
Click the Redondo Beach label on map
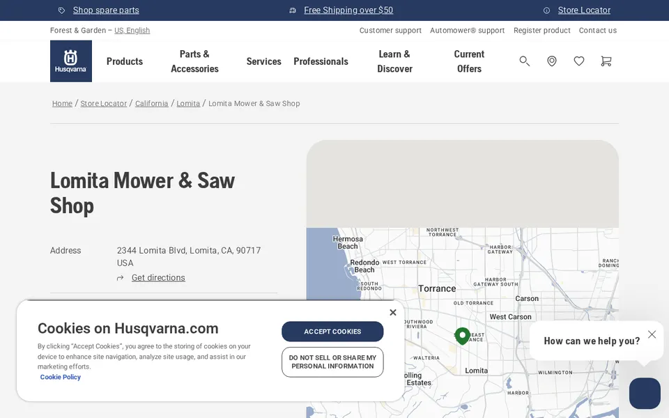pyautogui.click(x=364, y=266)
